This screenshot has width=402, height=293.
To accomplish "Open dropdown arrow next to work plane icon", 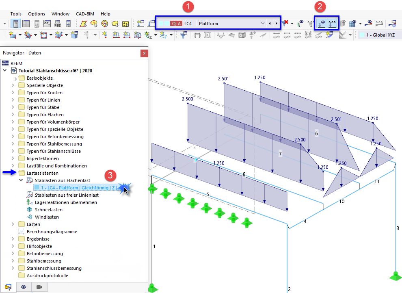I will coord(350,35).
